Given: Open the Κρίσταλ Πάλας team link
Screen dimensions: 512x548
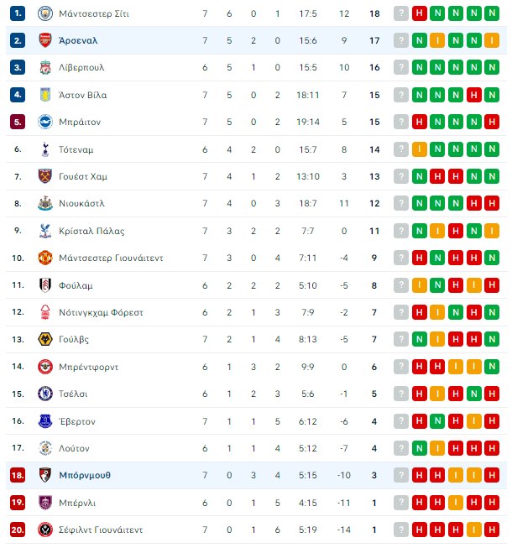Looking at the screenshot, I should point(91,231).
